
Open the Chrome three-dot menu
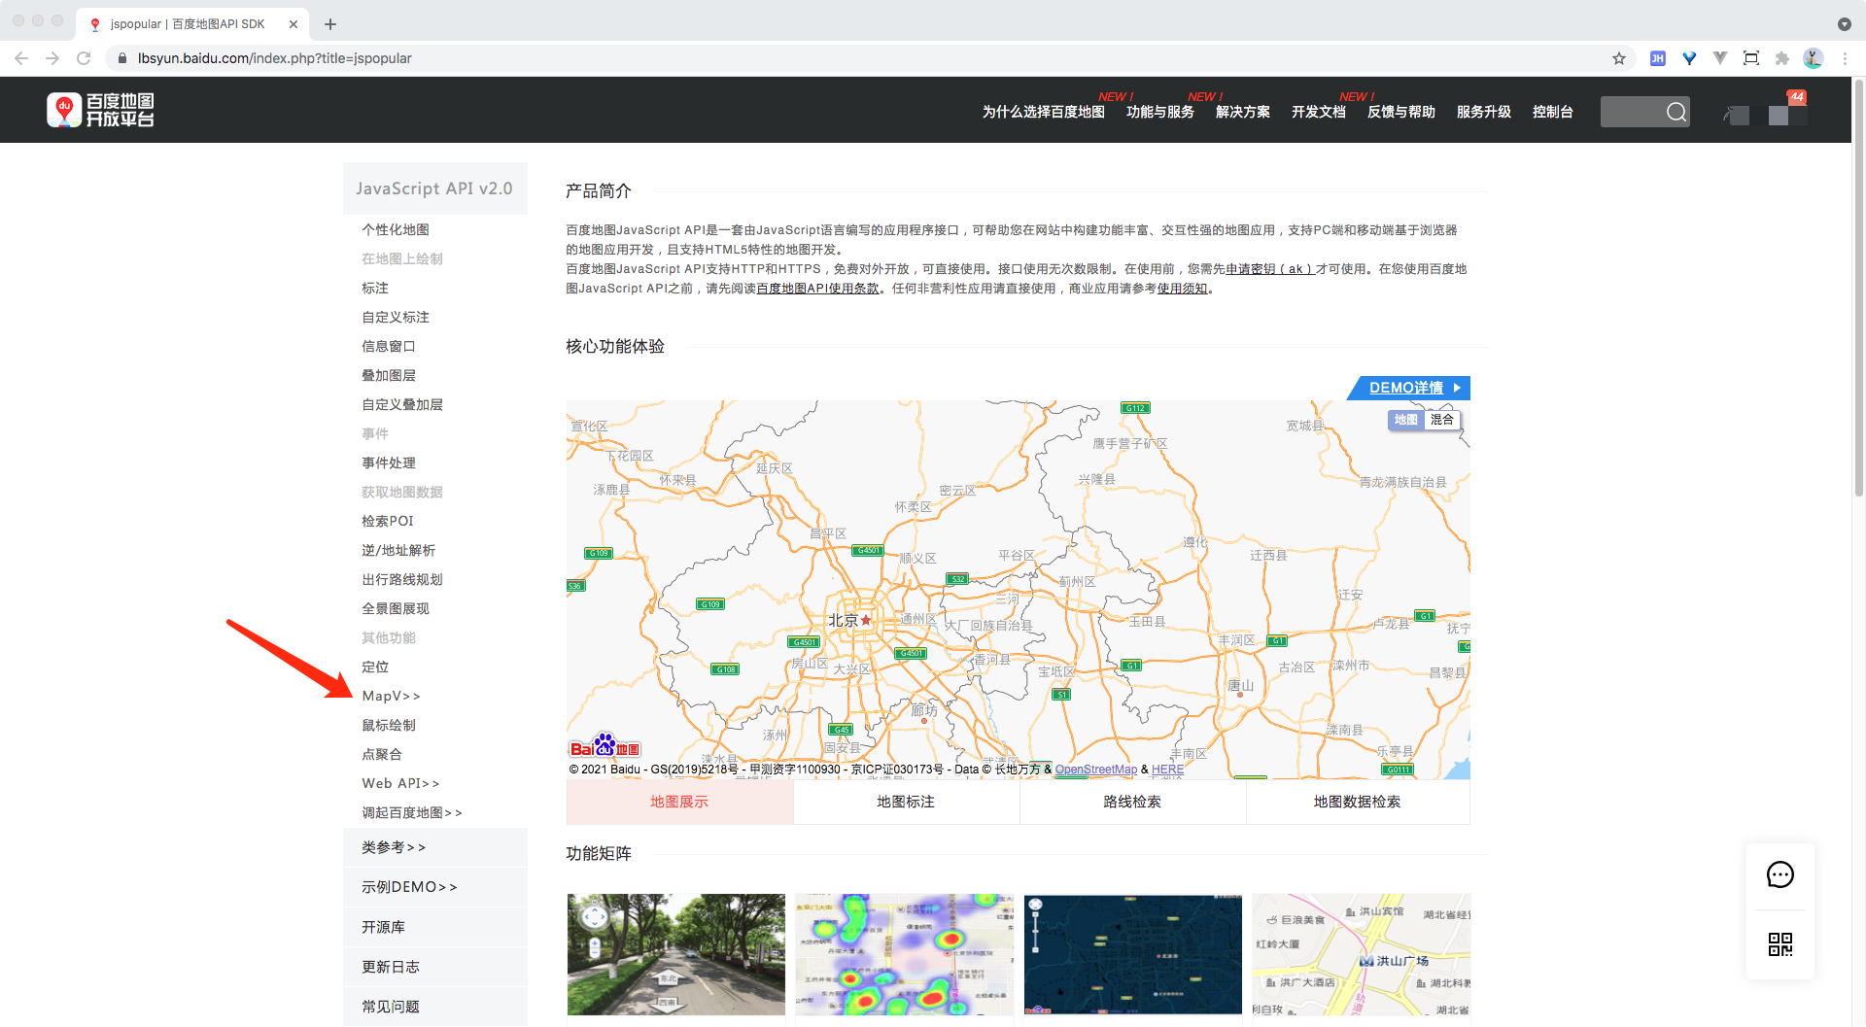(1845, 58)
